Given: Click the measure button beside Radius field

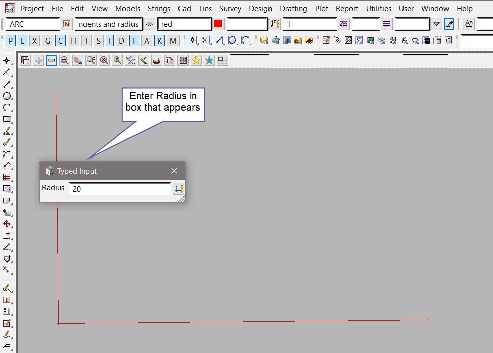Looking at the screenshot, I should (x=178, y=189).
